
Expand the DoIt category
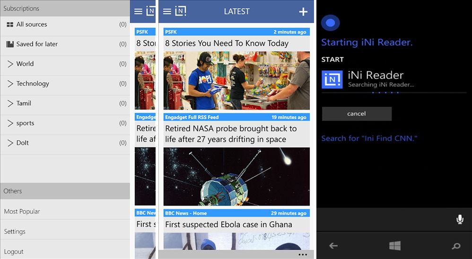pos(10,143)
